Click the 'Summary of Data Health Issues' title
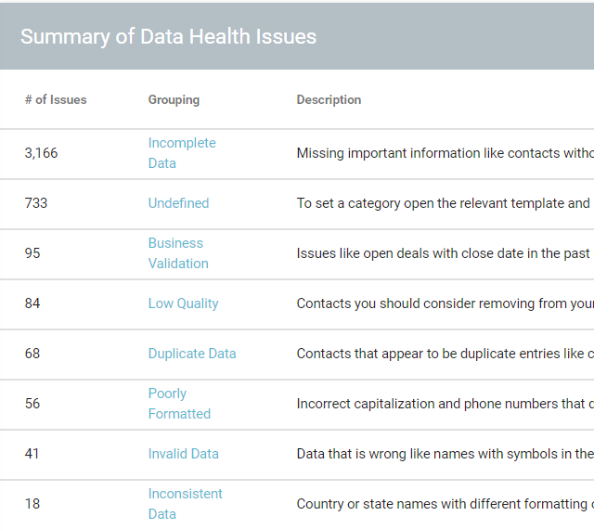 (x=168, y=36)
